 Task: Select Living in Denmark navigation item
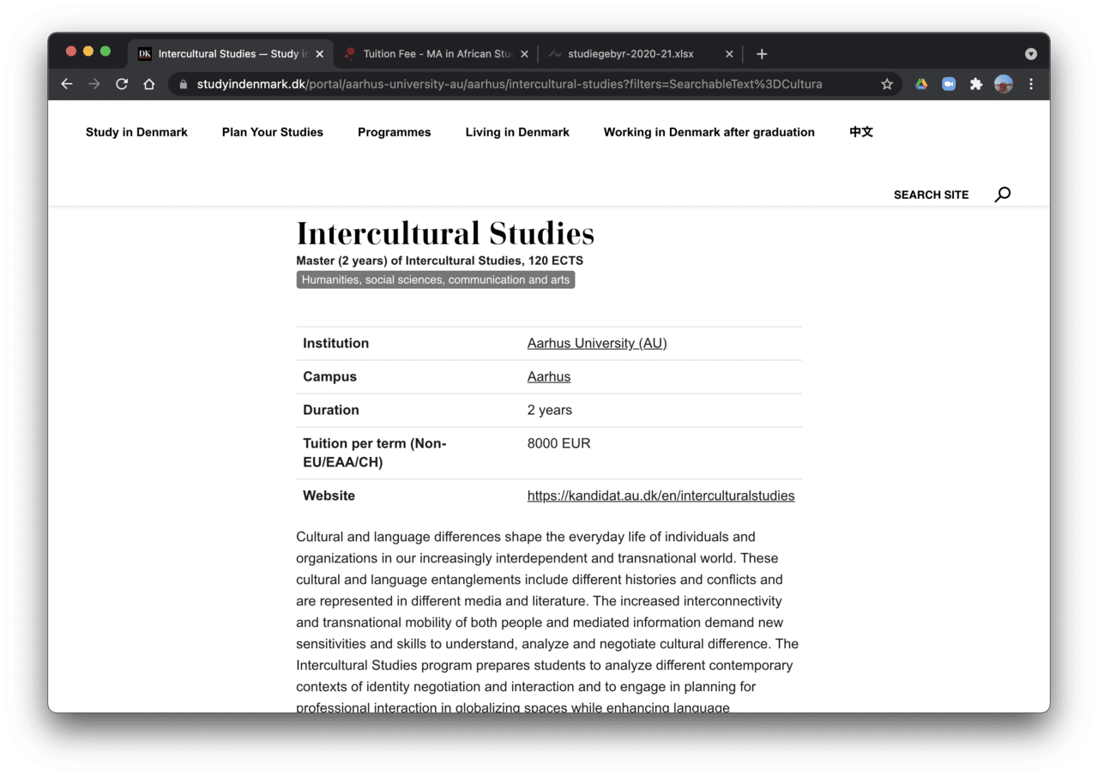pyautogui.click(x=516, y=132)
